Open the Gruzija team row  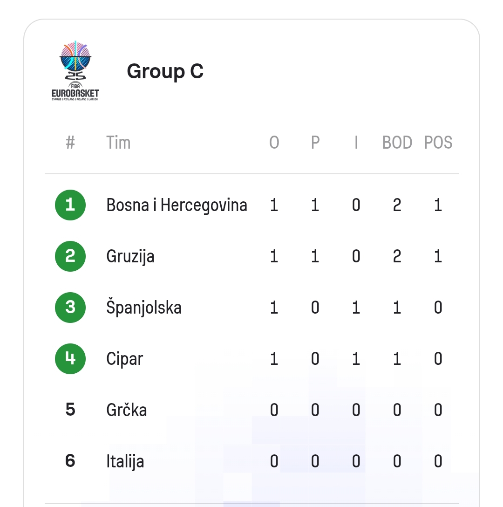130,256
